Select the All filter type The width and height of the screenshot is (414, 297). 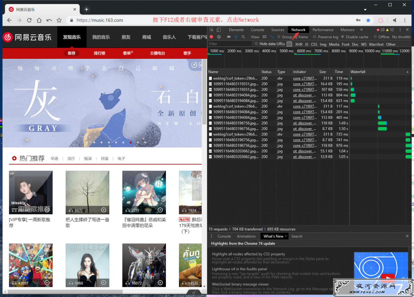(x=289, y=44)
